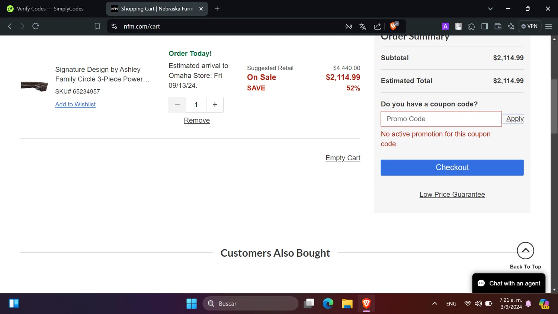558x314 pixels.
Task: Open the extensions puzzle icon
Action: [x=472, y=26]
